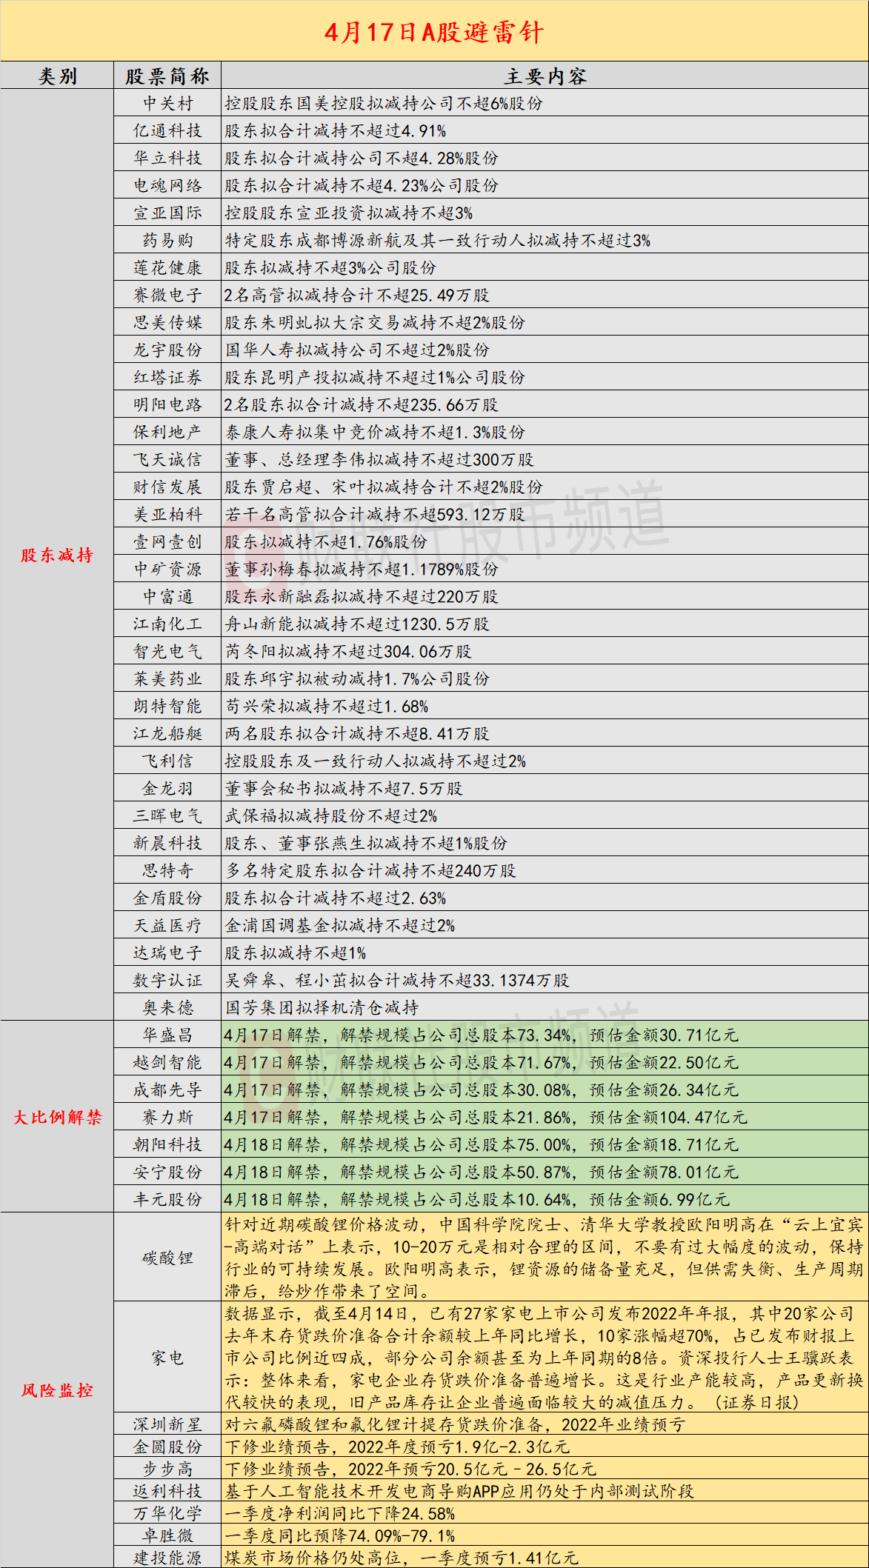Select stock name 丰元股份

(167, 1200)
